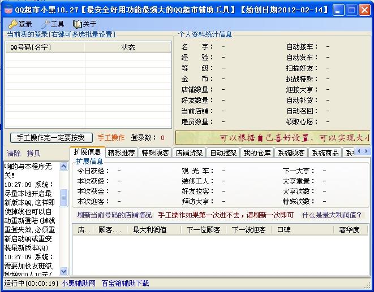Switch to the 自动摆架 tab

pyautogui.click(x=223, y=152)
